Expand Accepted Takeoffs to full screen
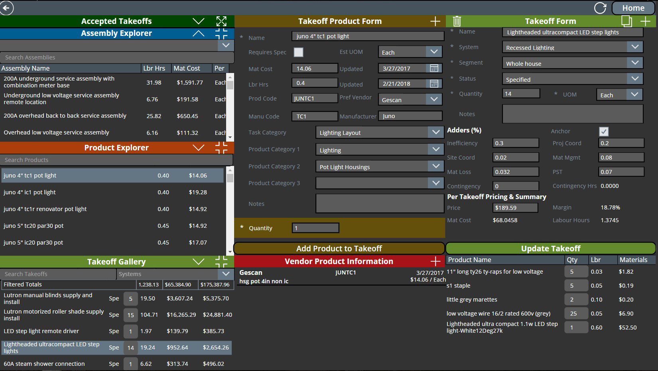Viewport: 658px width, 371px height. (222, 21)
